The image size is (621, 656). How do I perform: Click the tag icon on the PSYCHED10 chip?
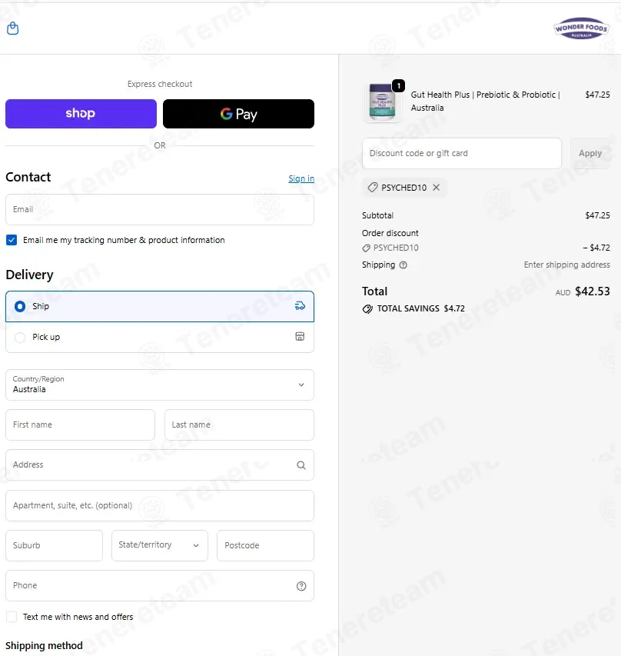coord(373,188)
